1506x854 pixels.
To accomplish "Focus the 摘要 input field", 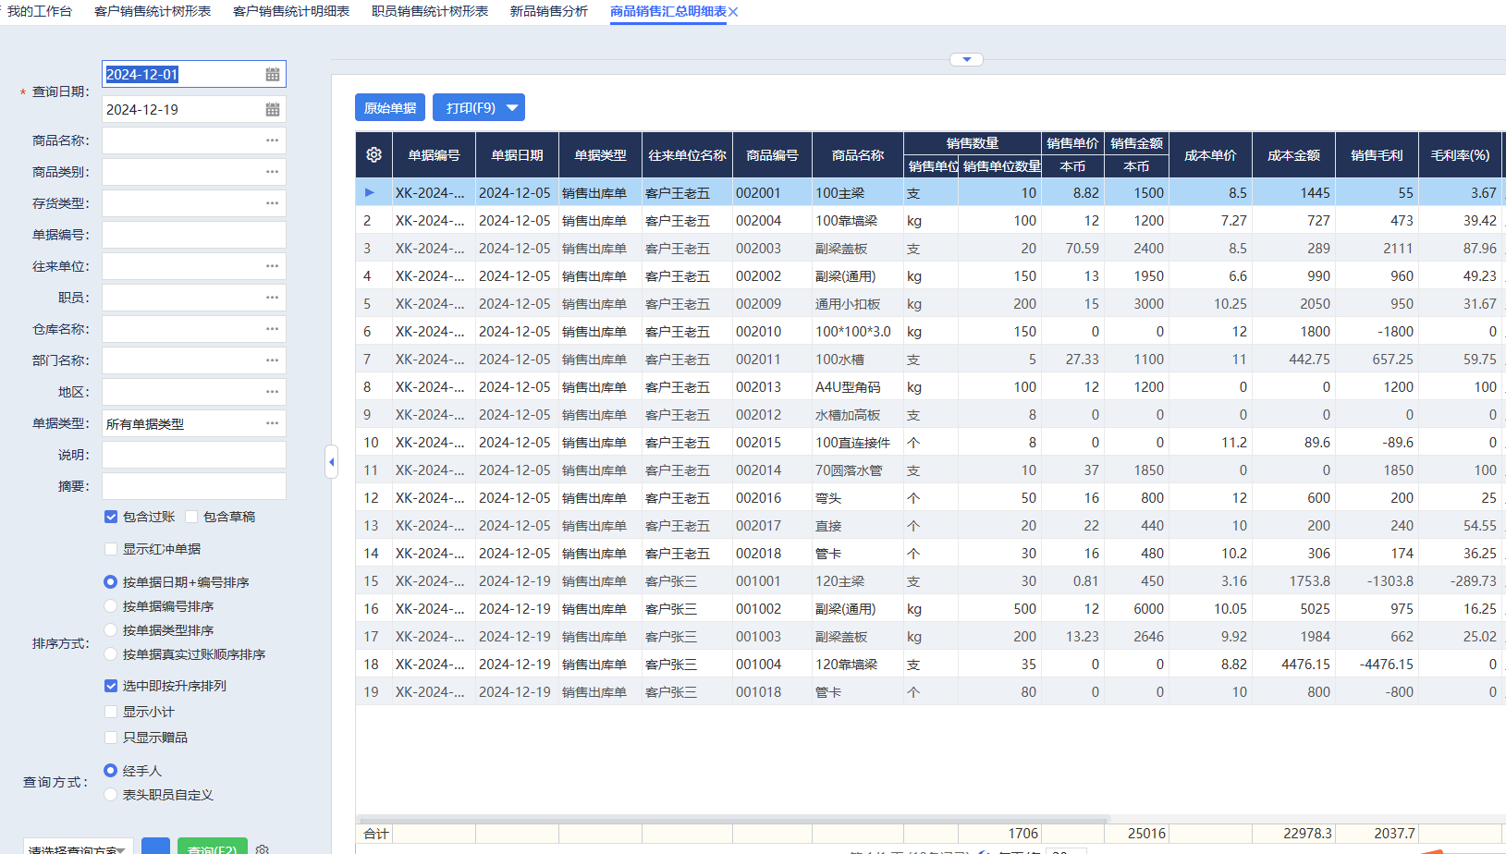I will pos(194,486).
